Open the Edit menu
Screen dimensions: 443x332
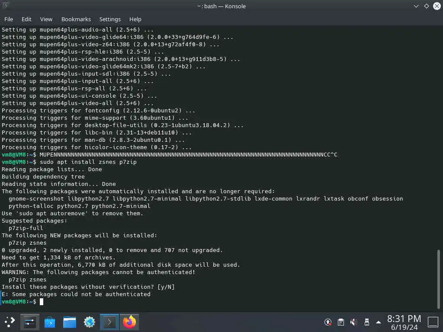[x=26, y=19]
